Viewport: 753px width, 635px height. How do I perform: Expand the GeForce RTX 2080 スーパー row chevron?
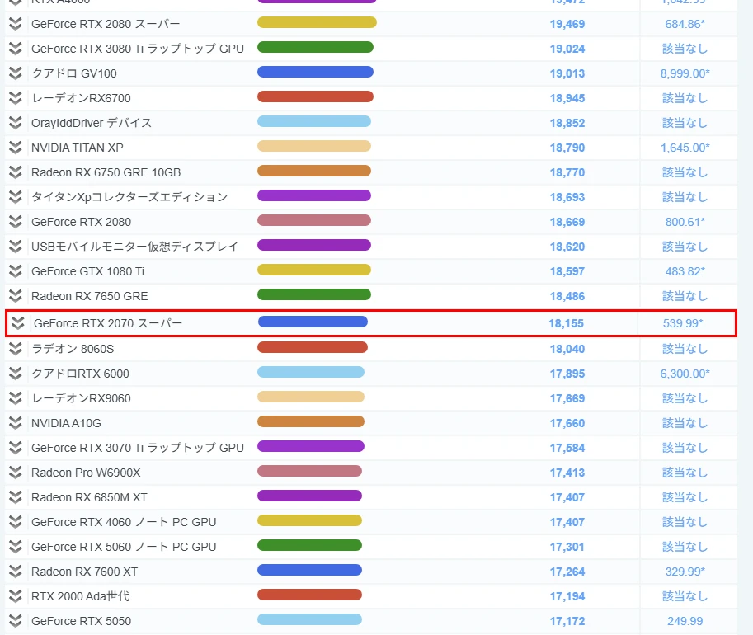15,24
